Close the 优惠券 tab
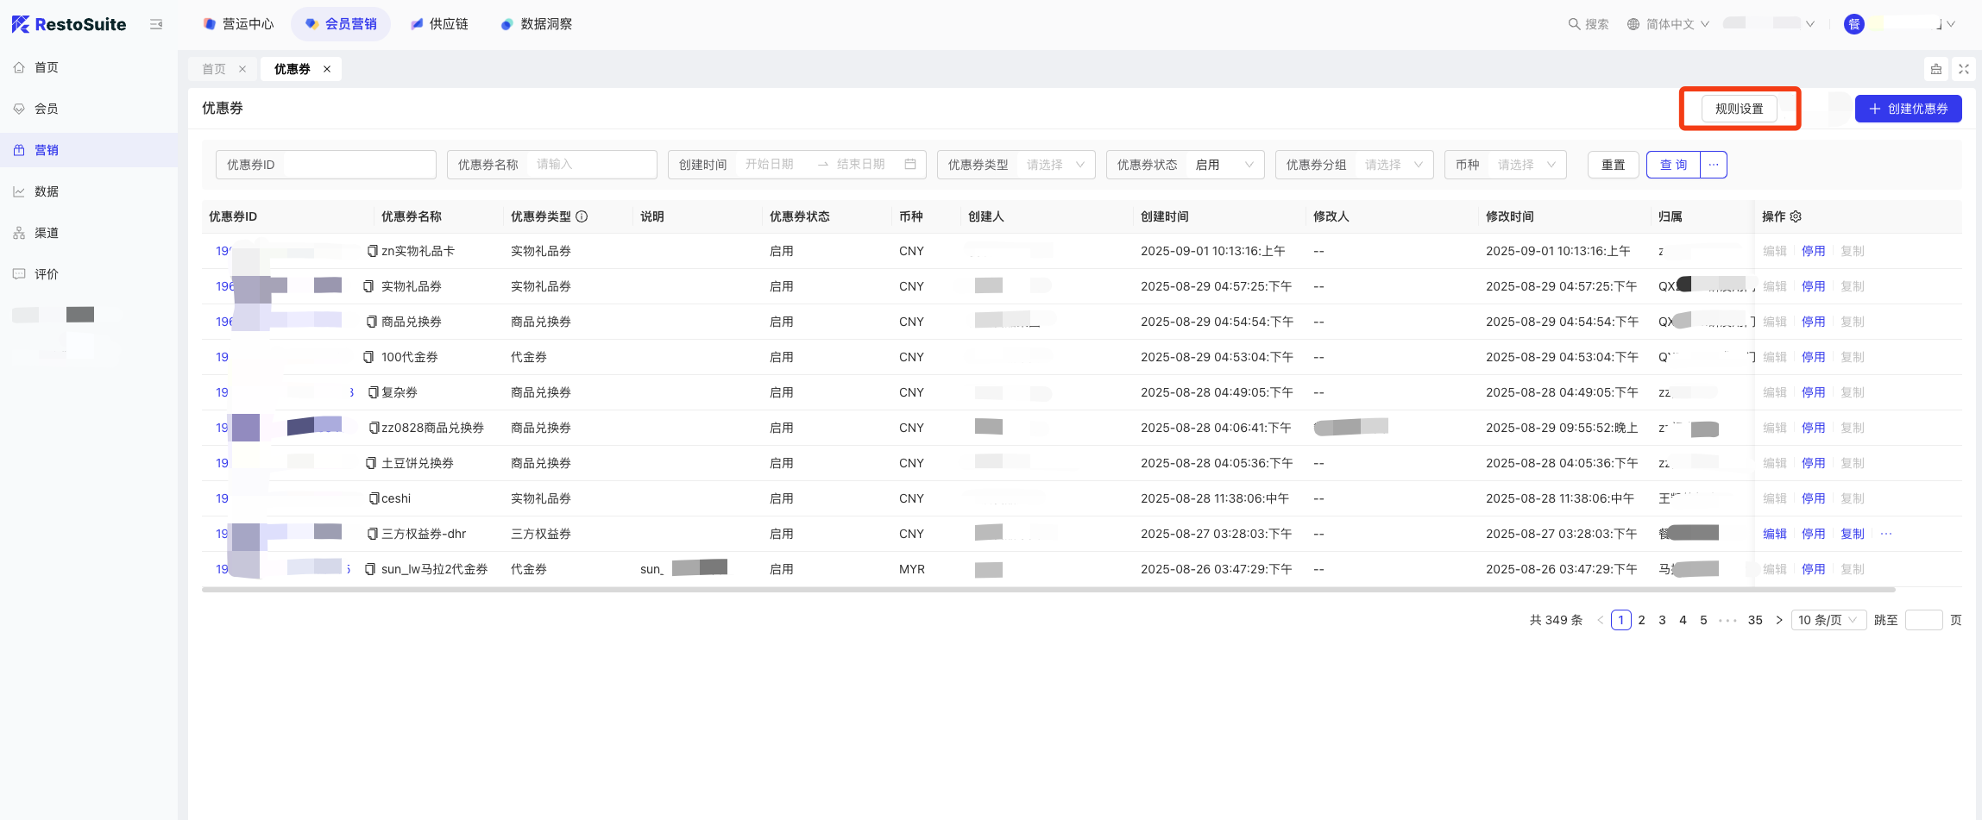 327,69
